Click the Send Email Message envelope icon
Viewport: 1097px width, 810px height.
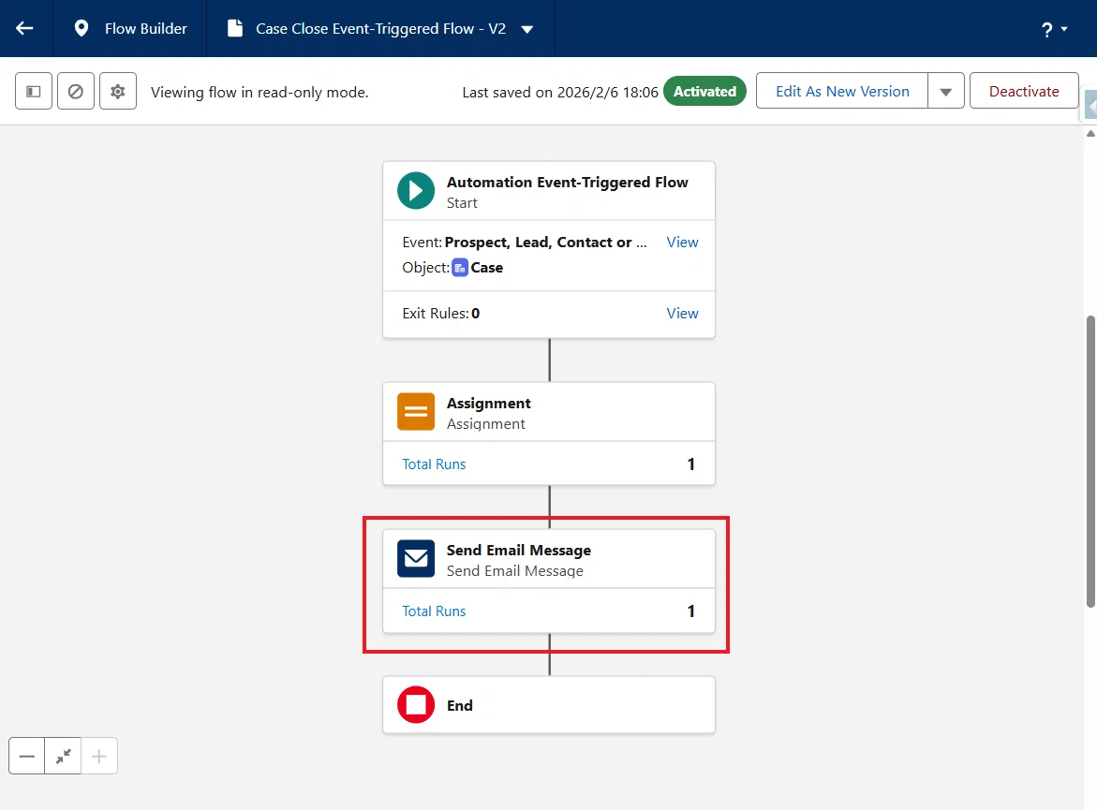(416, 558)
